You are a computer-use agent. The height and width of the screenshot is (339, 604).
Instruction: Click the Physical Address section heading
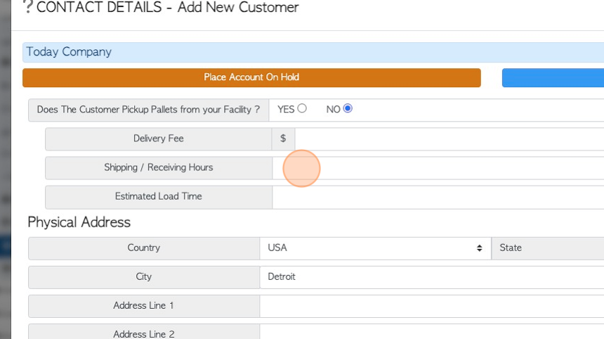click(x=79, y=222)
